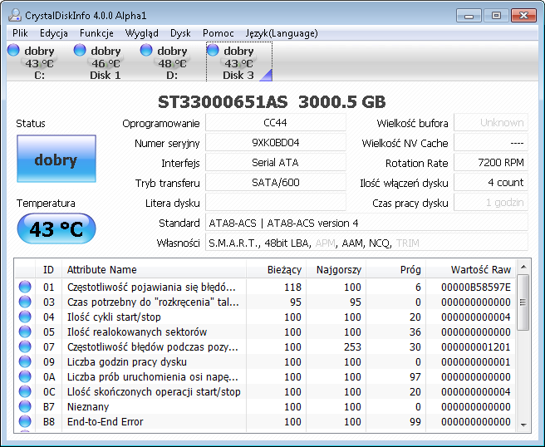Open the Język(Language) menu

point(281,33)
